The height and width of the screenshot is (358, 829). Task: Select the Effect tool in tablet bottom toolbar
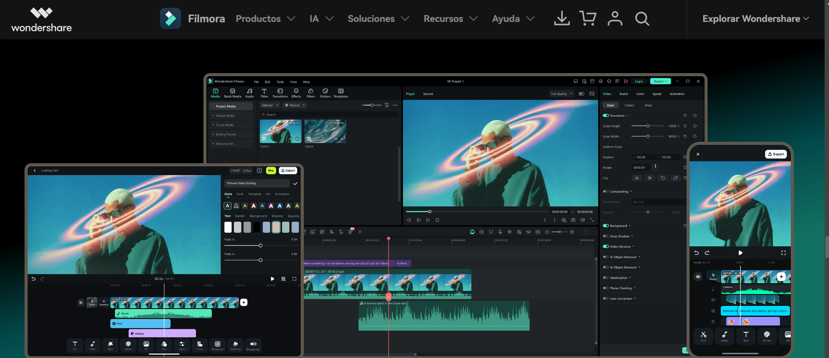tap(110, 345)
